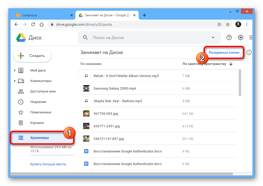Click the storage usage progress bar
Viewport: 263px width, 186px height.
(52, 155)
